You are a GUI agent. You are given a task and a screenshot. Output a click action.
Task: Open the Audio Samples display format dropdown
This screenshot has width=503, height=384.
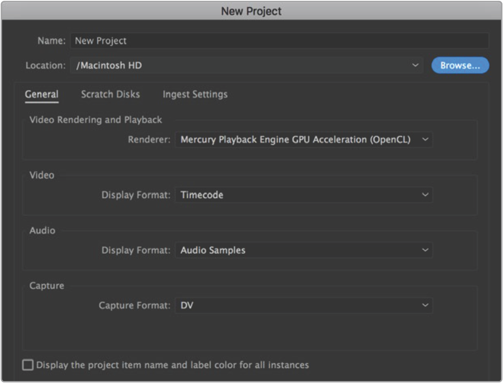coord(295,250)
